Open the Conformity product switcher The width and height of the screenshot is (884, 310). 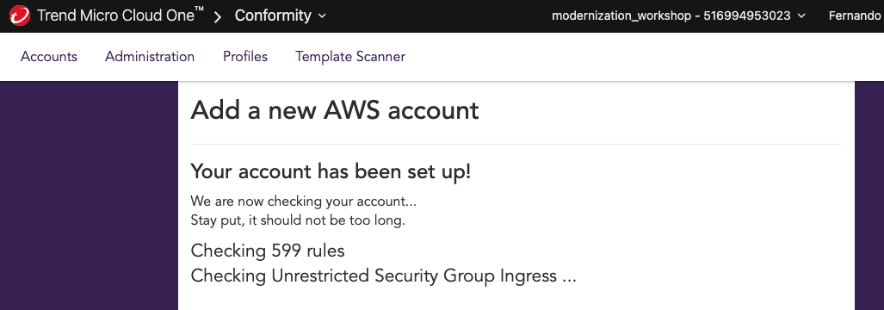click(281, 15)
